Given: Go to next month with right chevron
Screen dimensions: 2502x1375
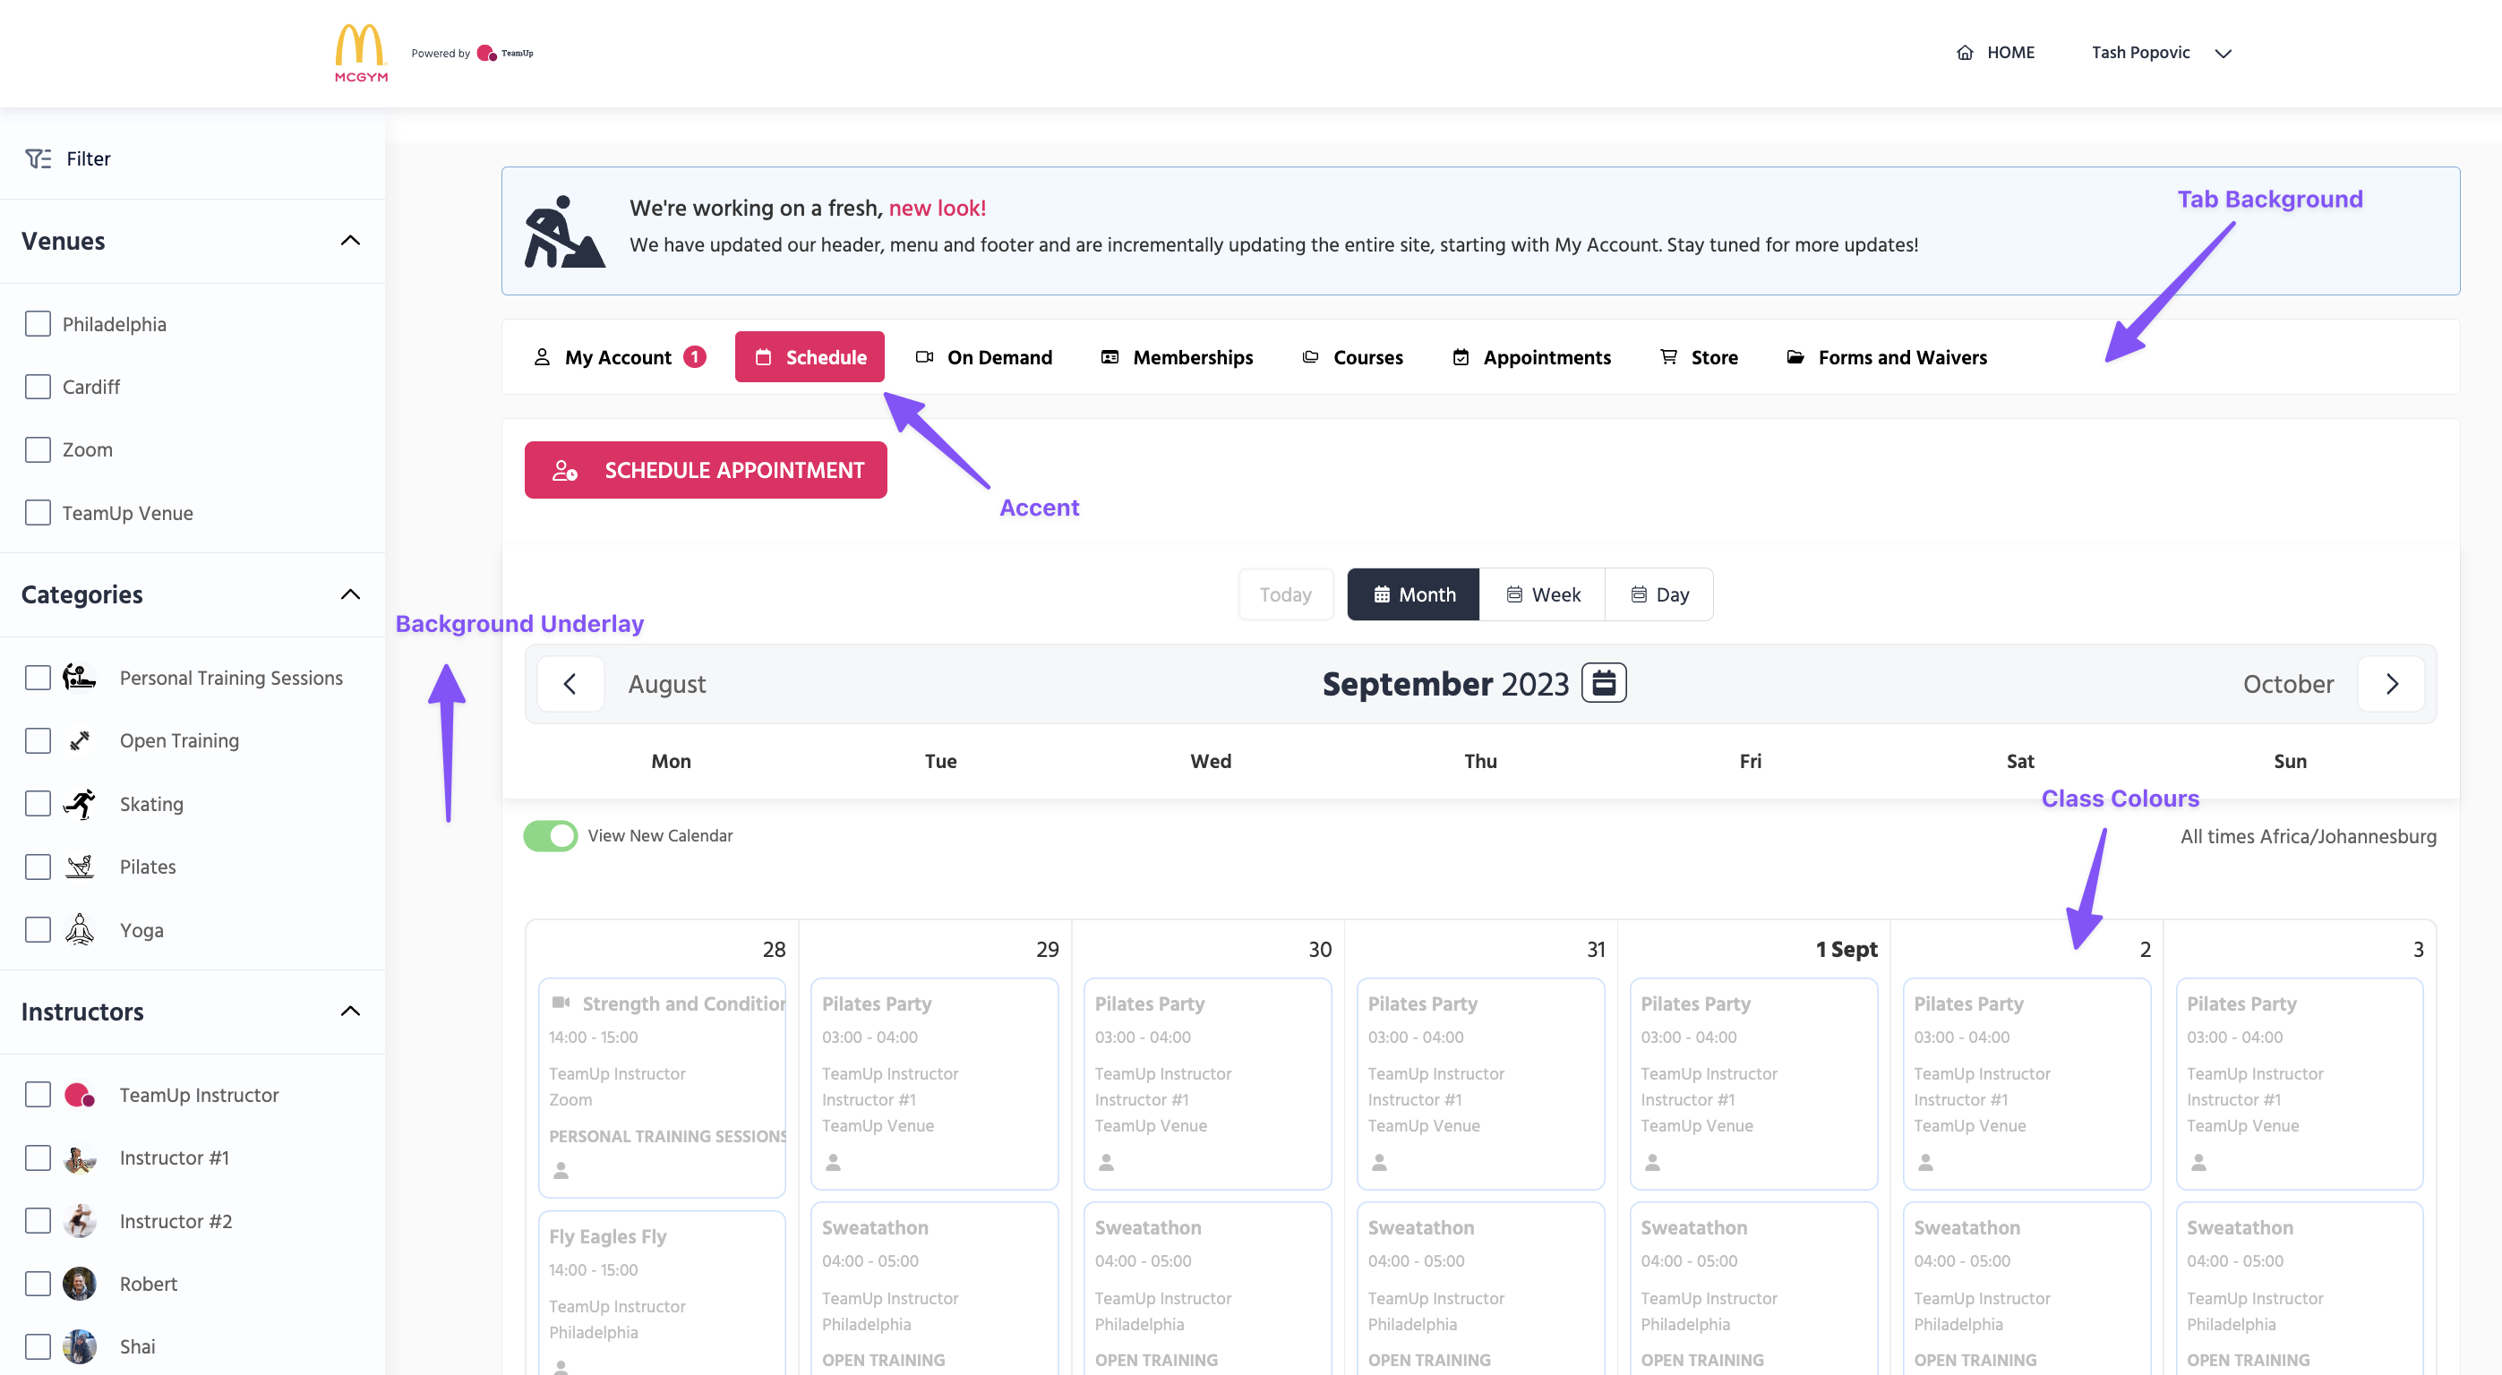Looking at the screenshot, I should 2391,684.
